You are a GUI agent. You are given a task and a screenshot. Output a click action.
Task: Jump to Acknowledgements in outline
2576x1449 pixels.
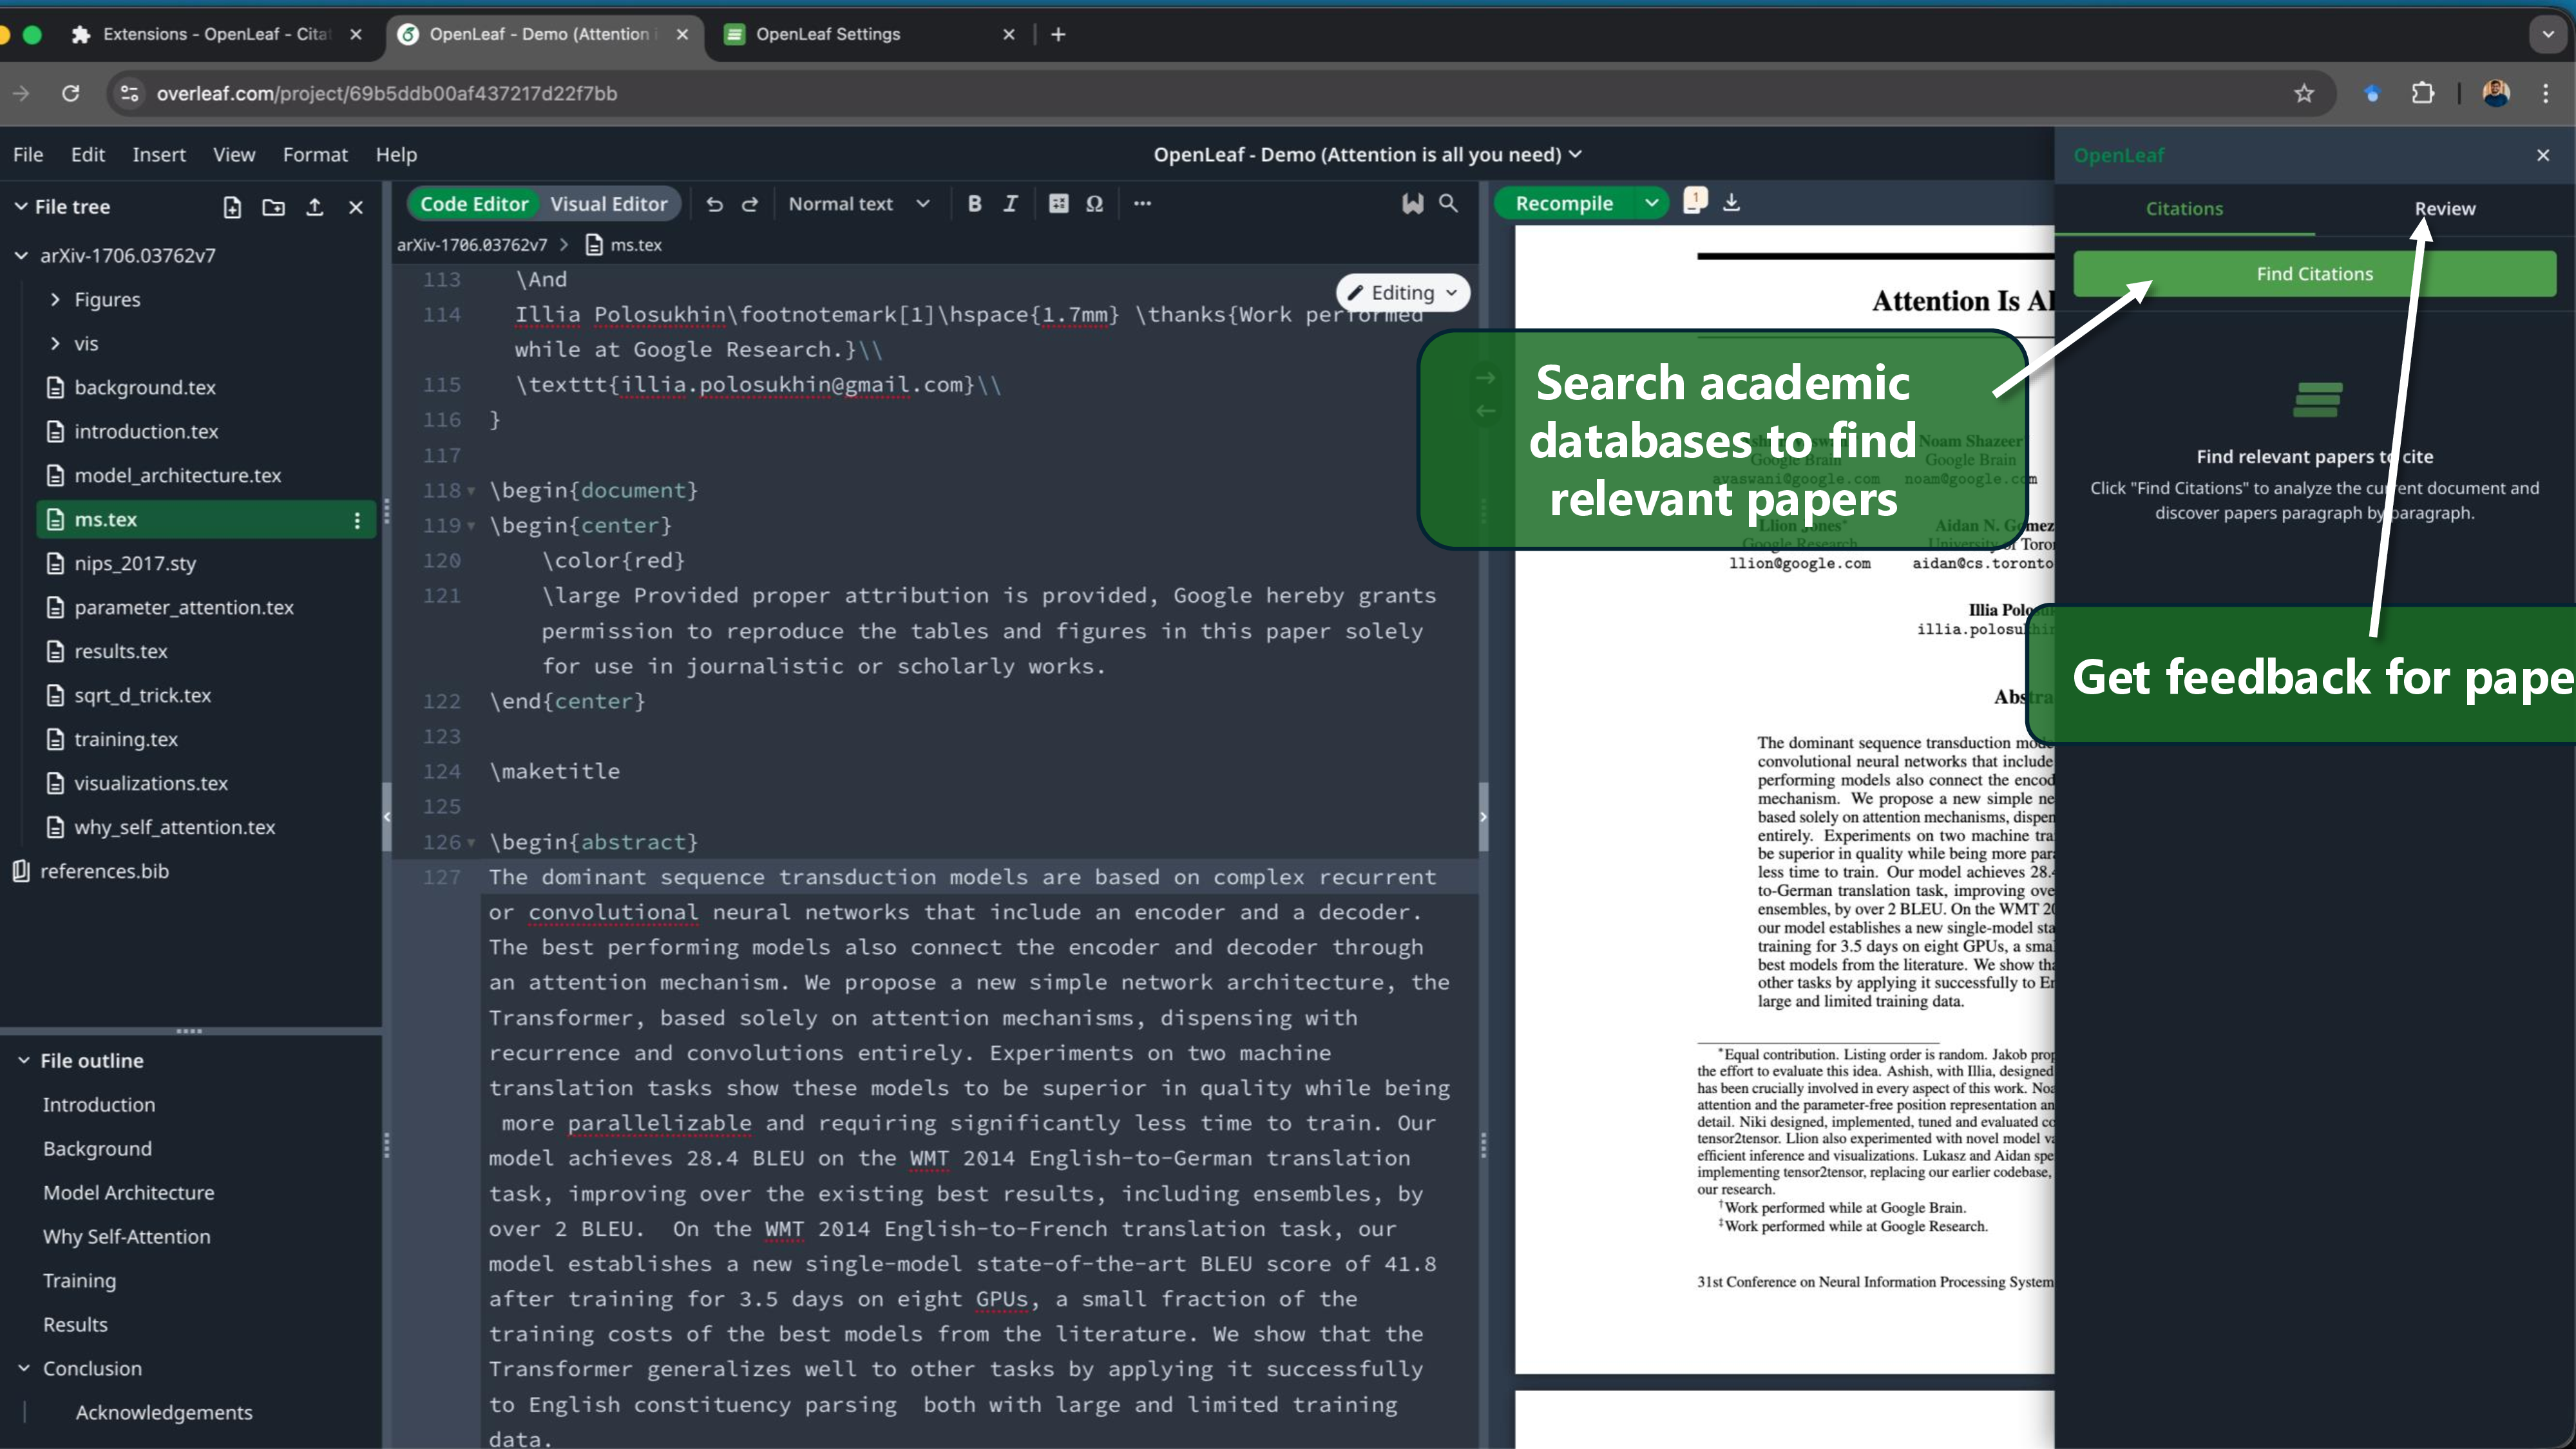[164, 1413]
